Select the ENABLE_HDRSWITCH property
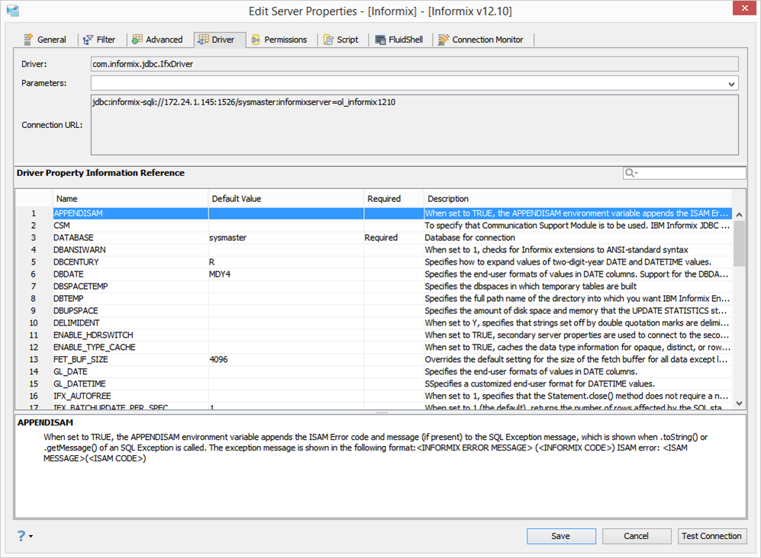The image size is (761, 558). click(374, 335)
